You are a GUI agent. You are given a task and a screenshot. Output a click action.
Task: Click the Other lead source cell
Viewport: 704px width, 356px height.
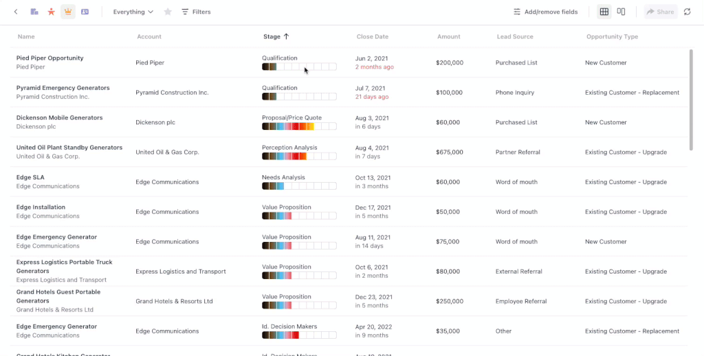click(503, 331)
